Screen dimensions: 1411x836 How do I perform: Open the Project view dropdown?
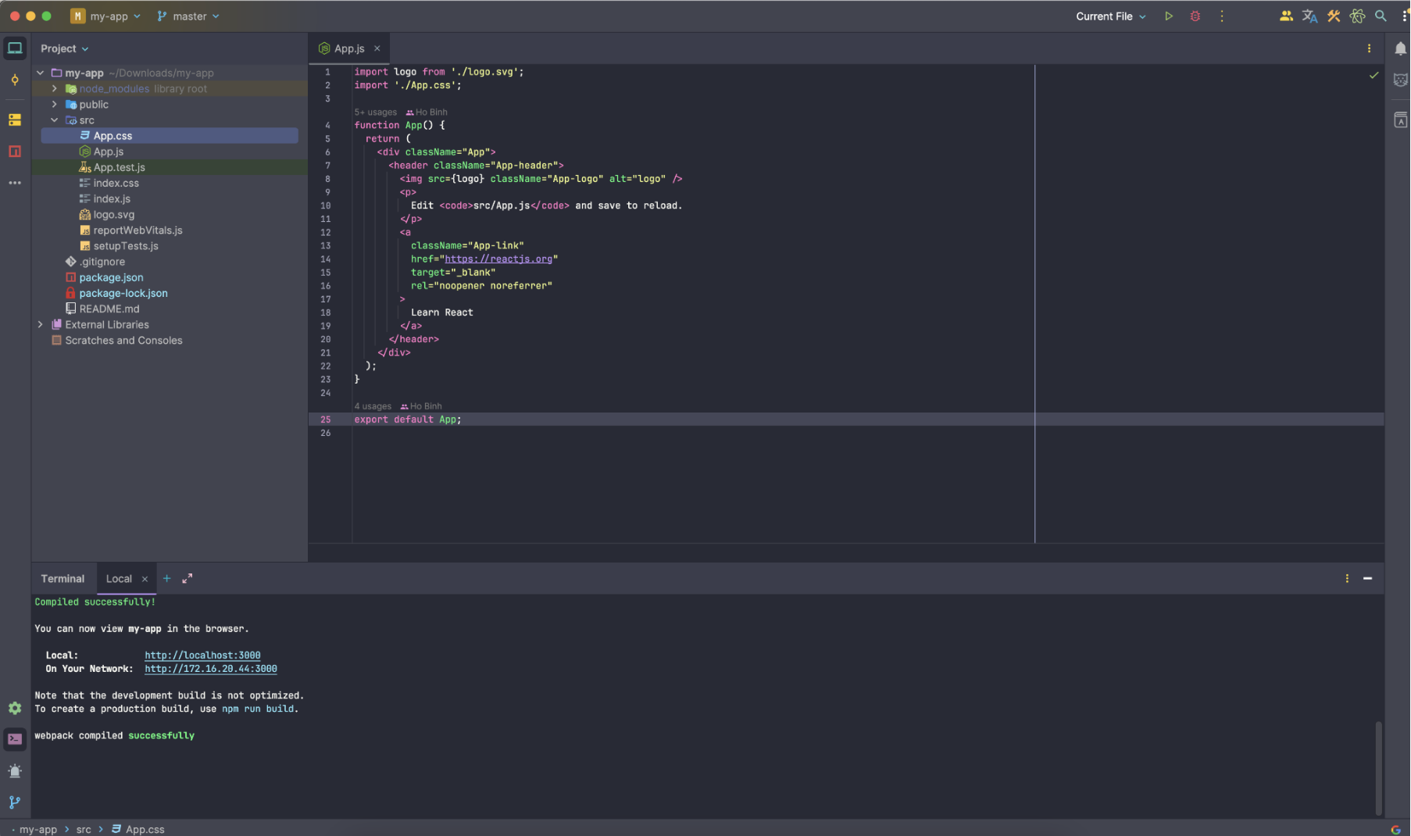coord(65,48)
